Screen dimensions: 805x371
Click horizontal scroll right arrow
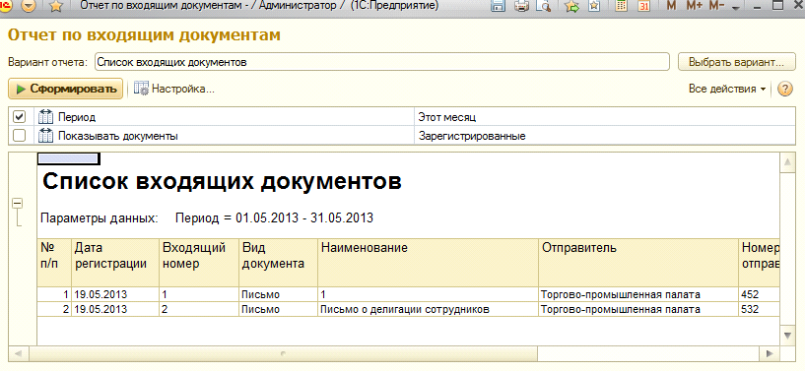(770, 353)
